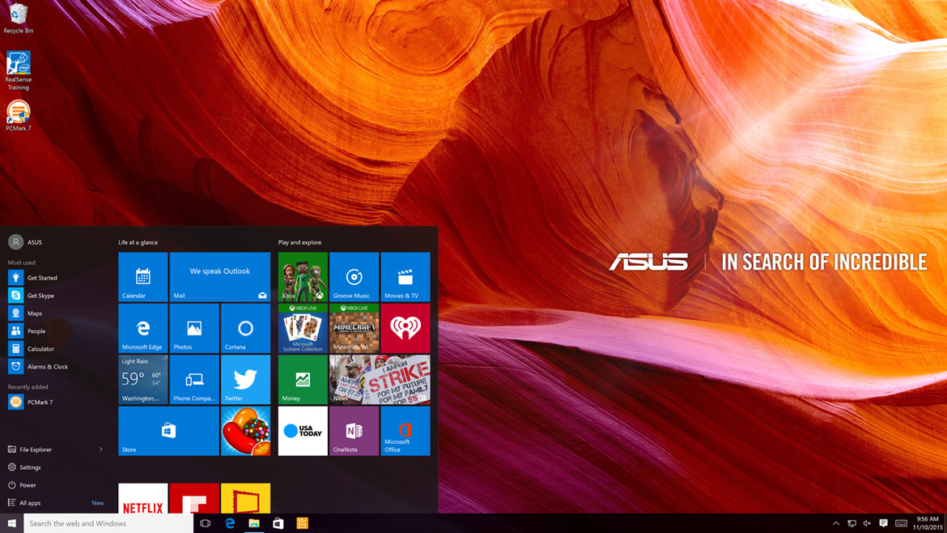
Task: Expand the File Explorer jump list arrow
Action: point(101,450)
